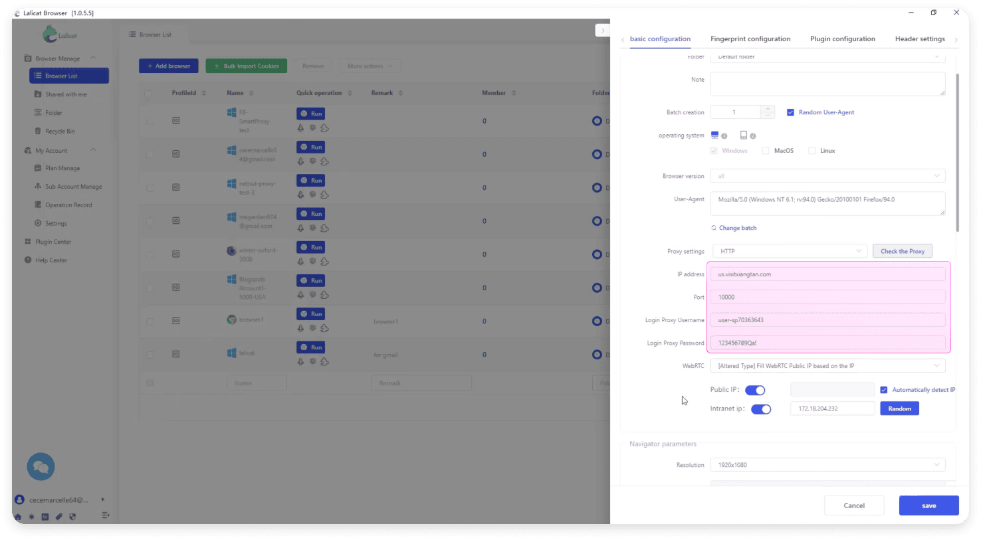Viewport: 981px width, 540px height.
Task: Open the More actions dropdown
Action: [x=370, y=66]
